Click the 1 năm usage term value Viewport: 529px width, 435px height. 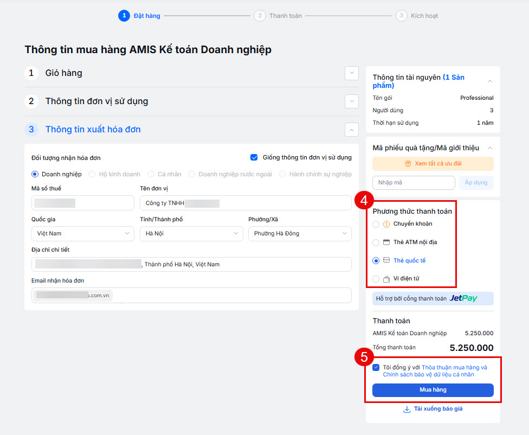tap(485, 123)
